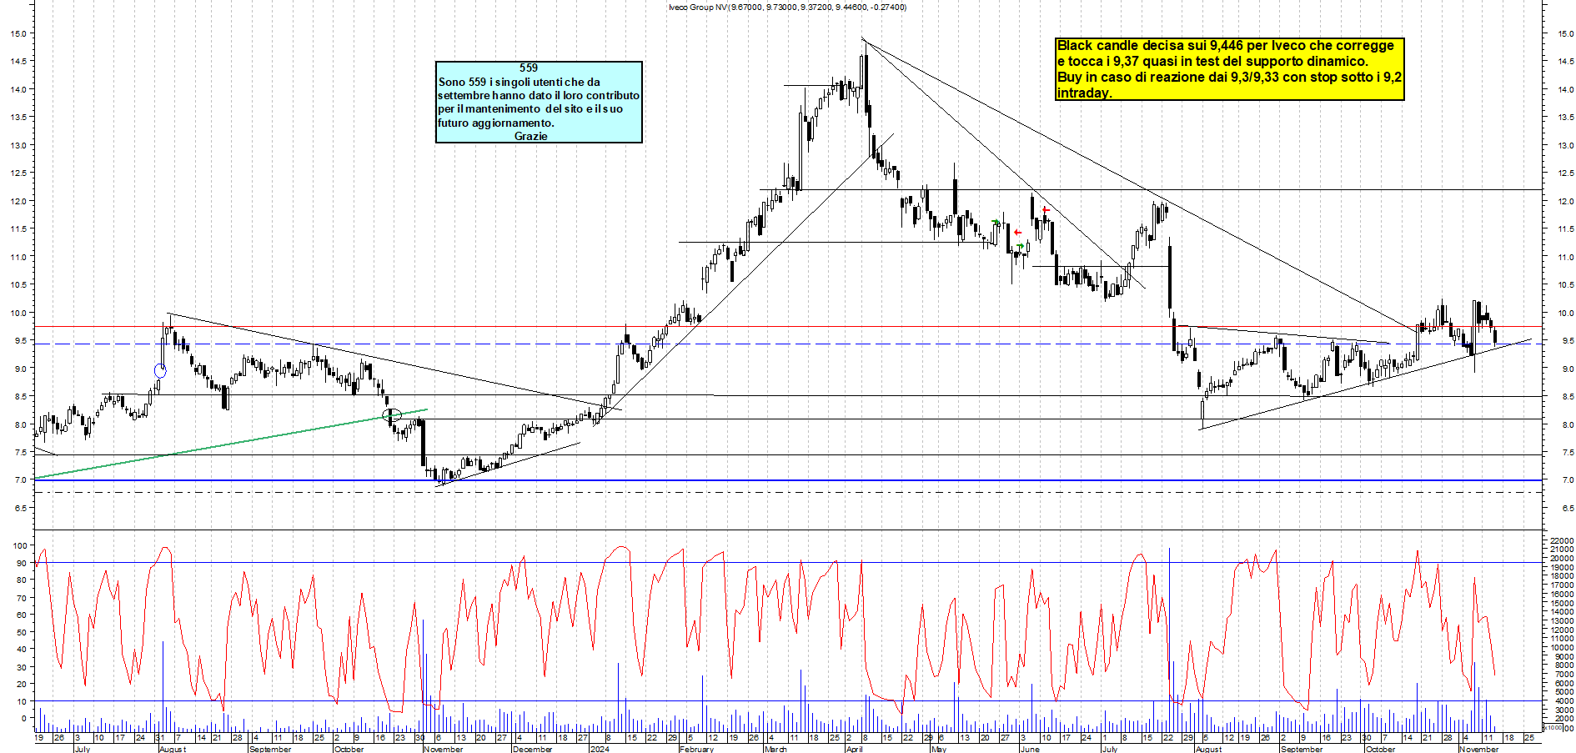Image resolution: width=1576 pixels, height=753 pixels.
Task: Click the 'Grazie' text in the cyan box
Action: (531, 136)
